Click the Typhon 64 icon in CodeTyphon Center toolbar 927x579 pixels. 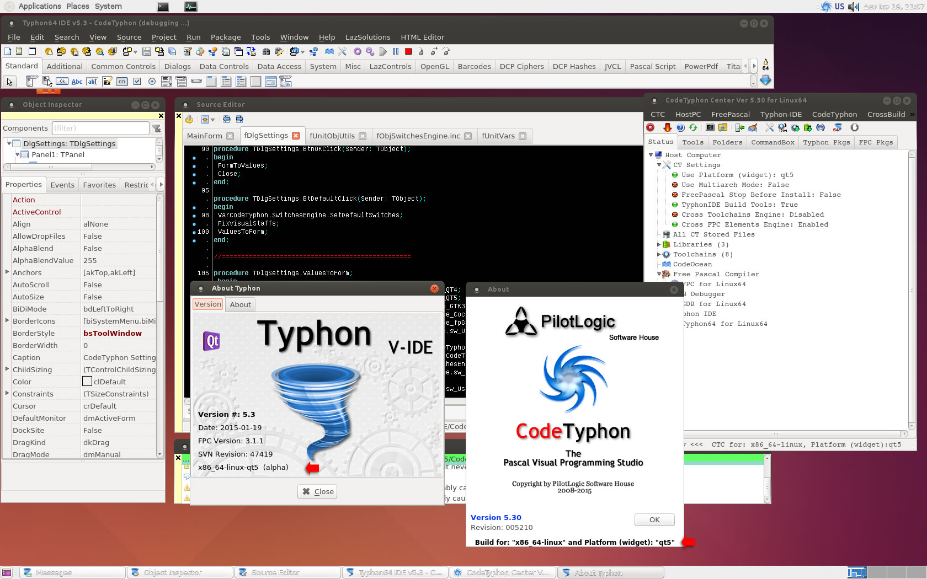pyautogui.click(x=838, y=127)
